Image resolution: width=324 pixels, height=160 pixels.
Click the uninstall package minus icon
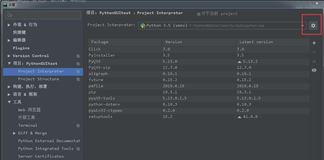[x=314, y=52]
